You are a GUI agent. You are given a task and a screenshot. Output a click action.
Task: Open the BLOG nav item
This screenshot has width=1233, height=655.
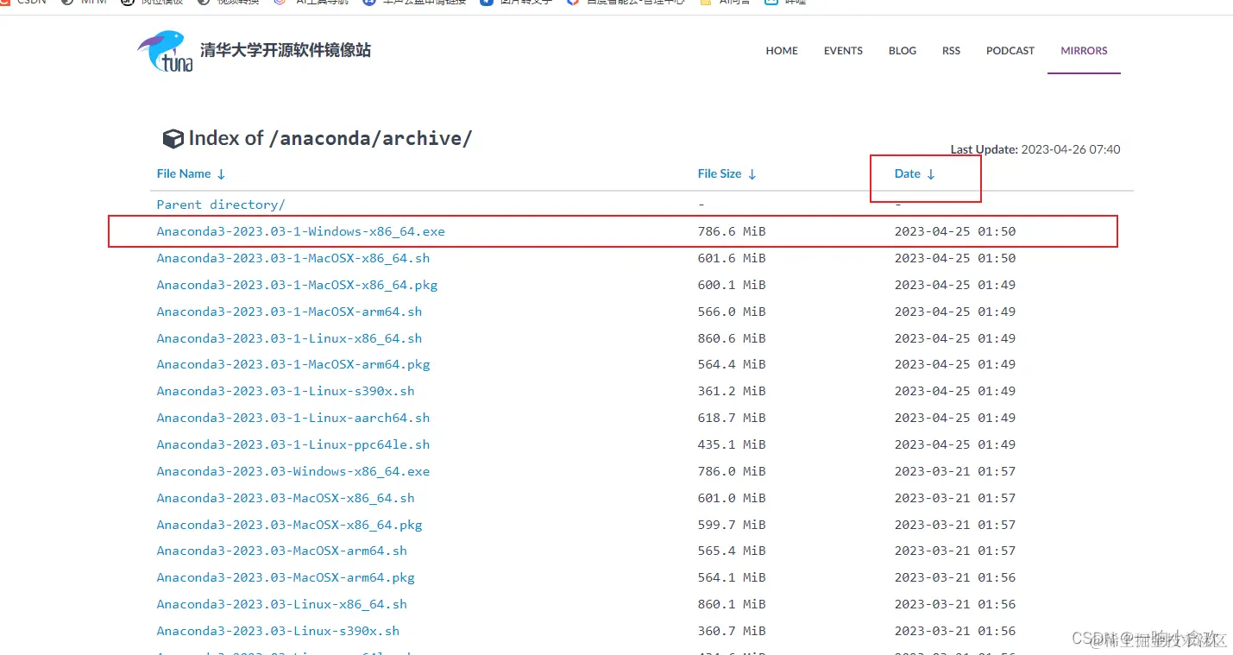click(x=903, y=51)
